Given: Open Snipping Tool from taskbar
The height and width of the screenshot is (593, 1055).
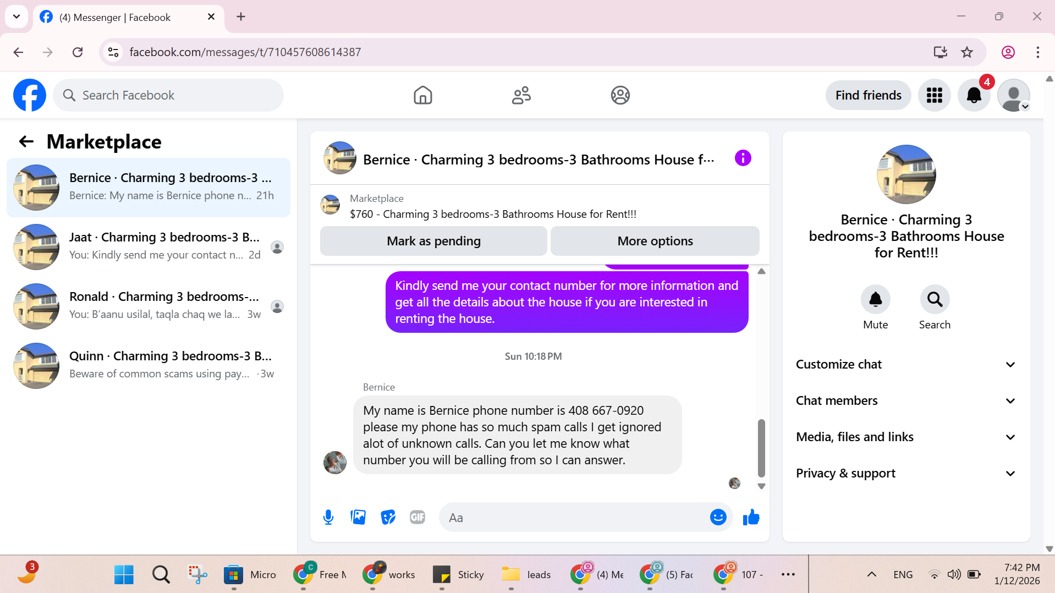Looking at the screenshot, I should (x=197, y=574).
